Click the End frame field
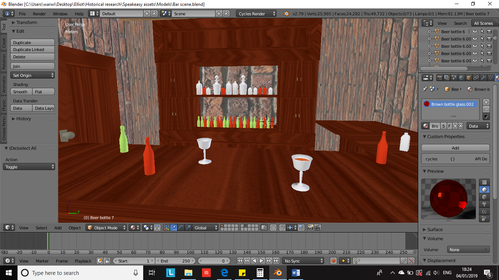 click(x=175, y=261)
